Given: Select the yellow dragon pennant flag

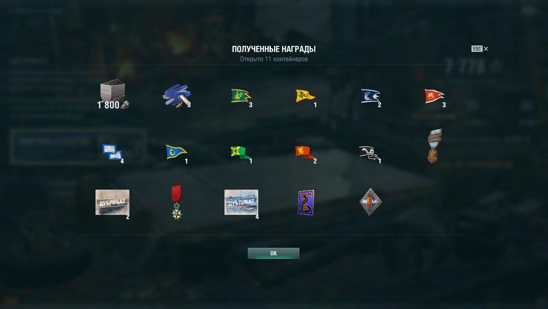Looking at the screenshot, I should [x=305, y=96].
